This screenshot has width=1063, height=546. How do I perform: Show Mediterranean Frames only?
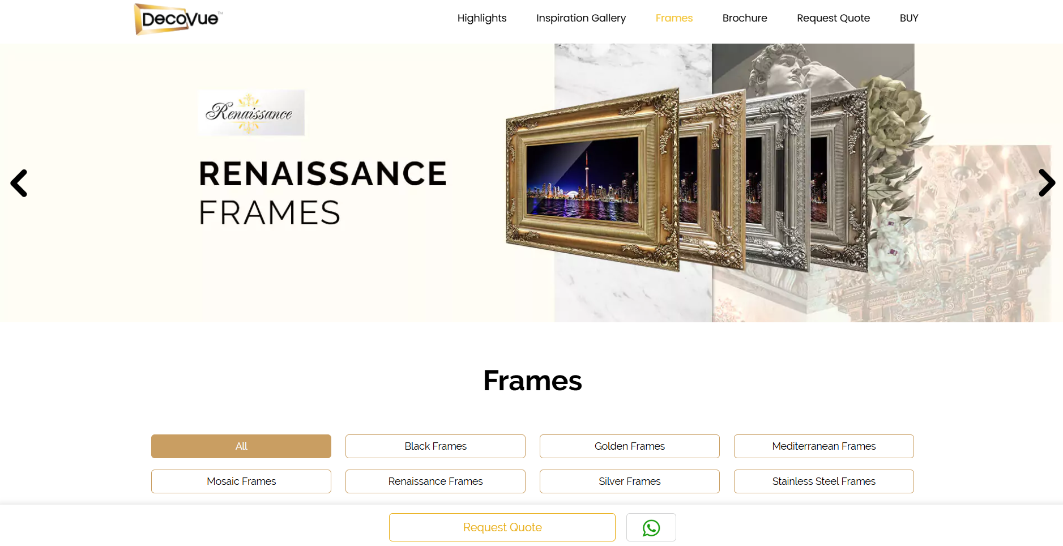coord(823,446)
